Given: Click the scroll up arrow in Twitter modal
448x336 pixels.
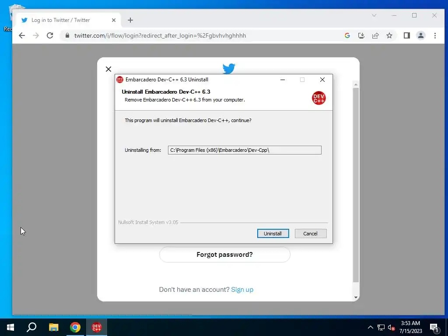Looking at the screenshot, I should (x=356, y=84).
